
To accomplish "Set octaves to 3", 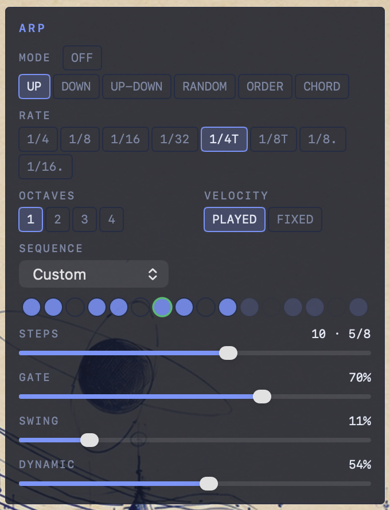I will (85, 219).
